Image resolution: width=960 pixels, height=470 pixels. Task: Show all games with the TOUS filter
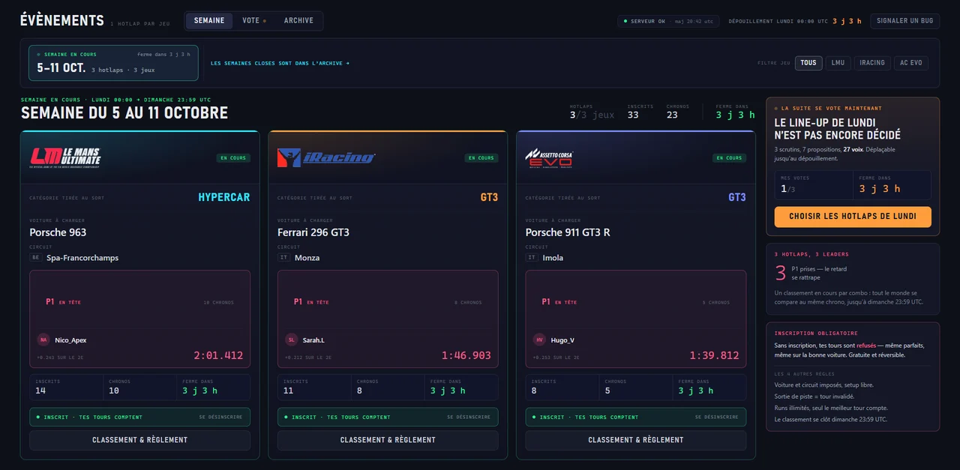(808, 63)
